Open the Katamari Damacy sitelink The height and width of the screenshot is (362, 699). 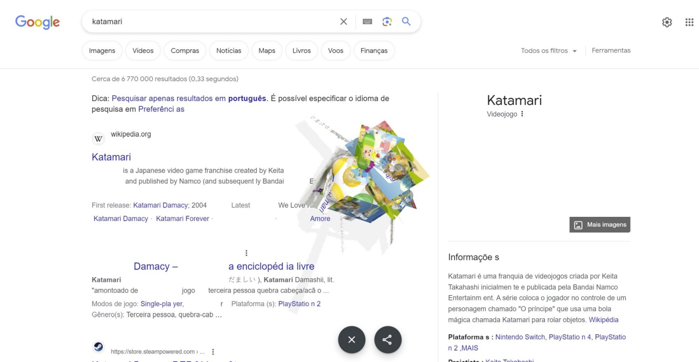point(121,219)
